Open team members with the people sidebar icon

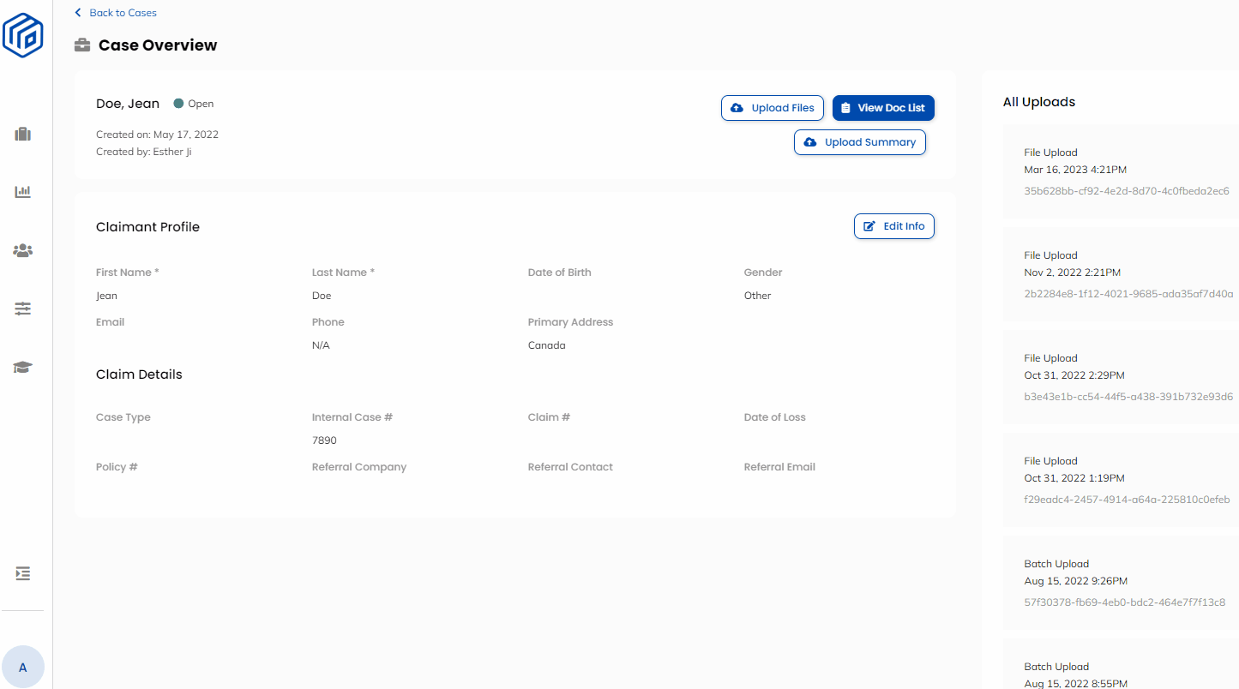(x=22, y=250)
